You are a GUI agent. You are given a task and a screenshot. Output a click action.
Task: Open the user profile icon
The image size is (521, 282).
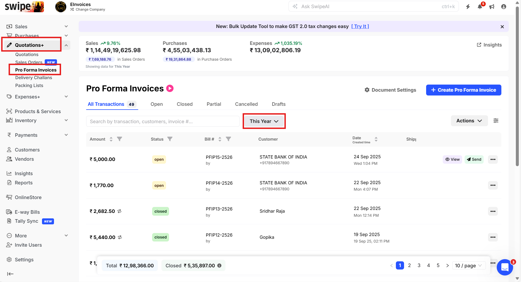(504, 7)
